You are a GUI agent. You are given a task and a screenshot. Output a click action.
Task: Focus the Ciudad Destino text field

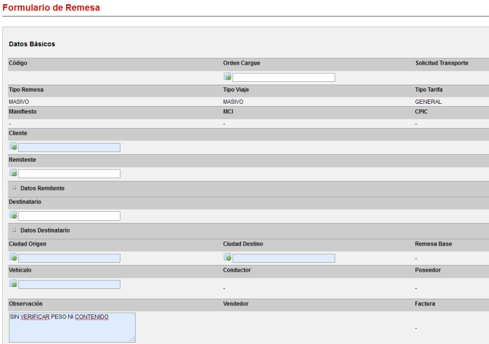[x=284, y=258]
